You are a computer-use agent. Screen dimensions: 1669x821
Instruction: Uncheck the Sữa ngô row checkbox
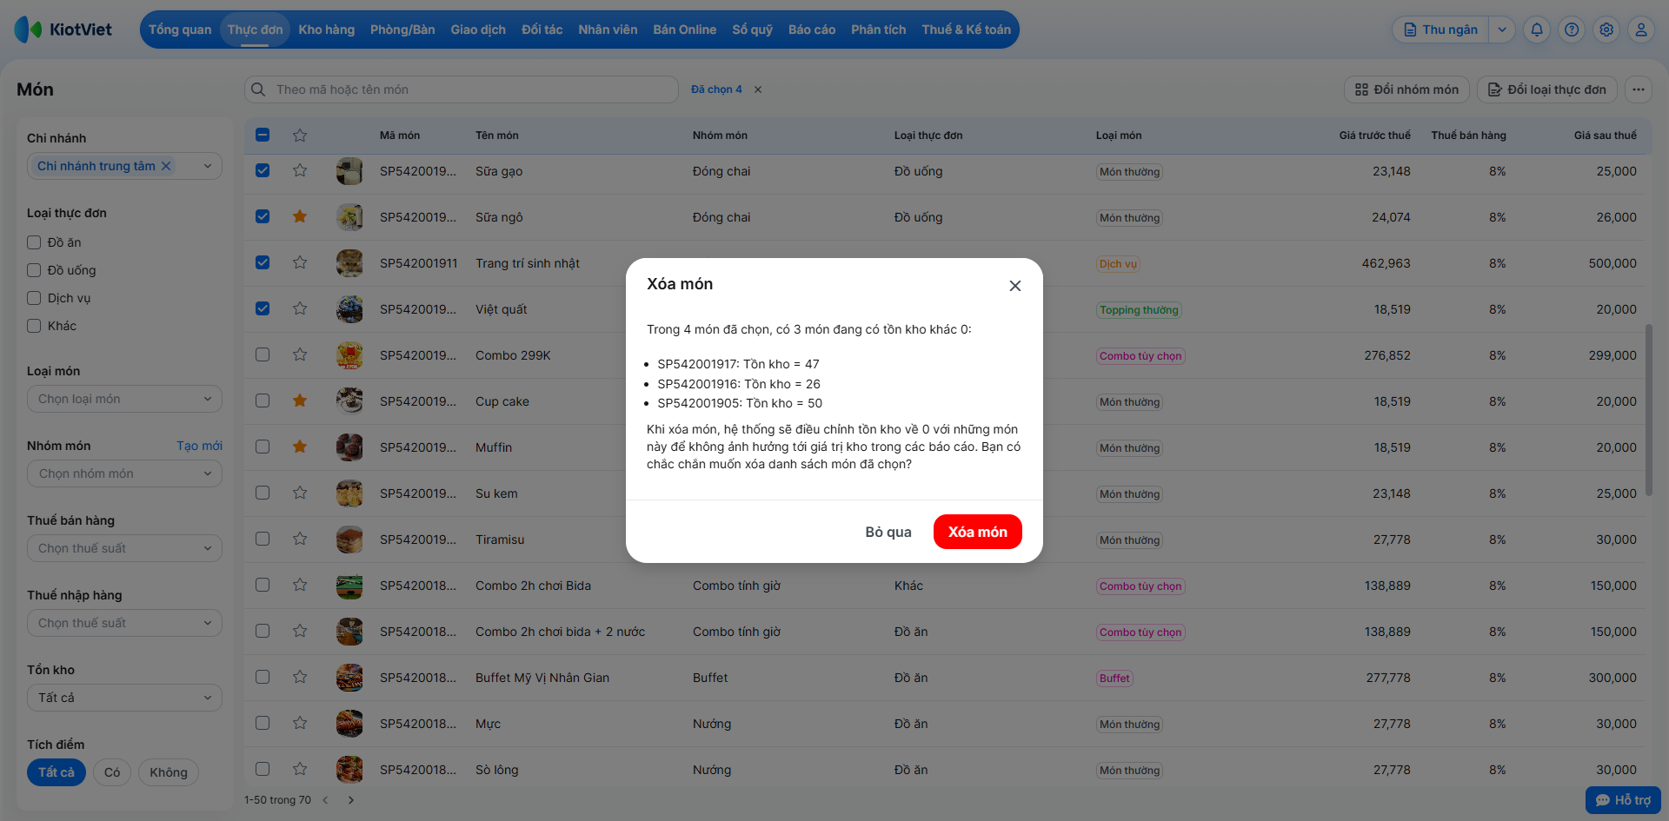click(x=263, y=216)
